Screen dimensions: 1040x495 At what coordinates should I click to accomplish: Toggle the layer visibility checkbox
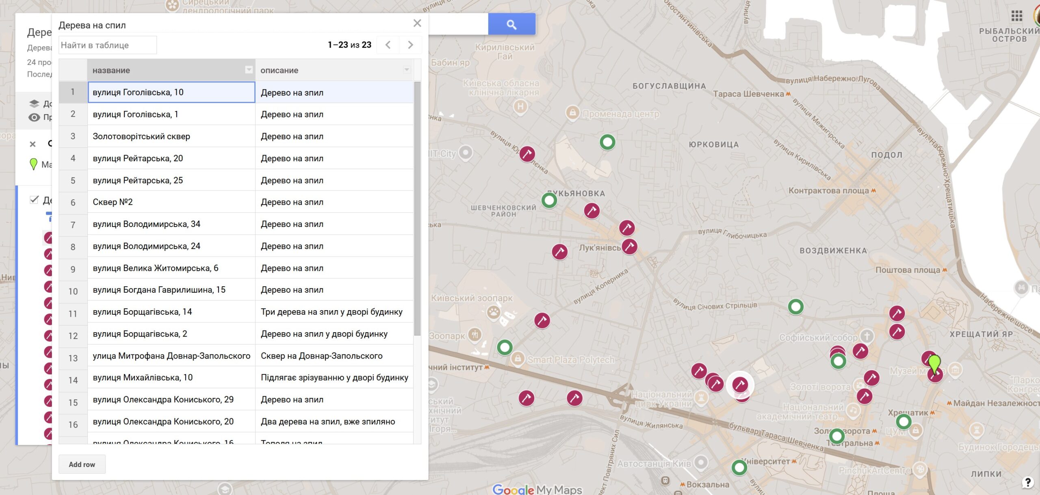34,200
